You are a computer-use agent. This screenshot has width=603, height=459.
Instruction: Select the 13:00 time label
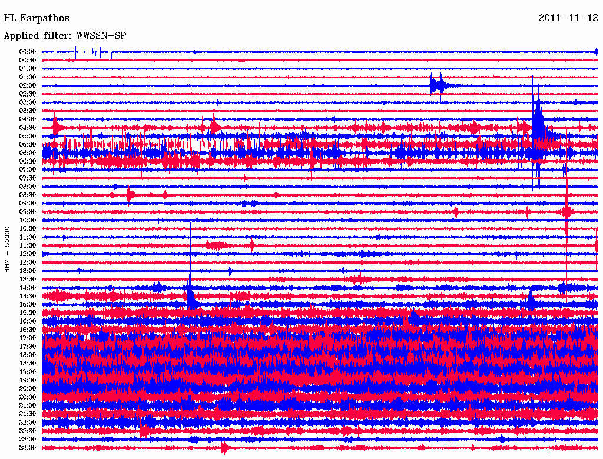[28, 271]
